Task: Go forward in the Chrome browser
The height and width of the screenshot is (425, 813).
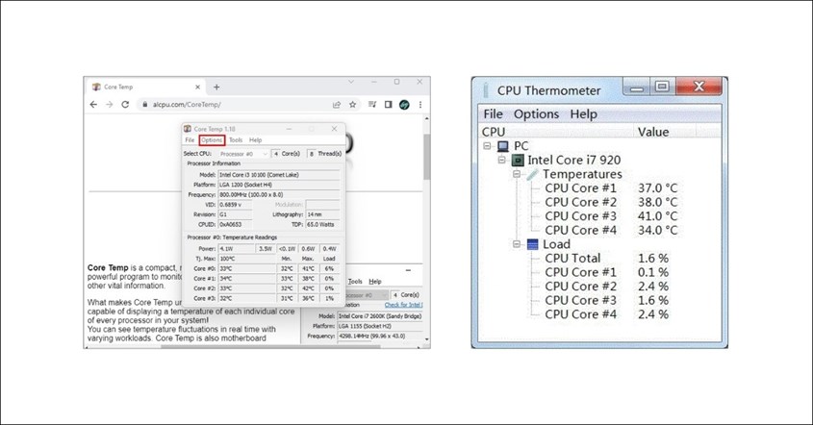Action: (109, 104)
